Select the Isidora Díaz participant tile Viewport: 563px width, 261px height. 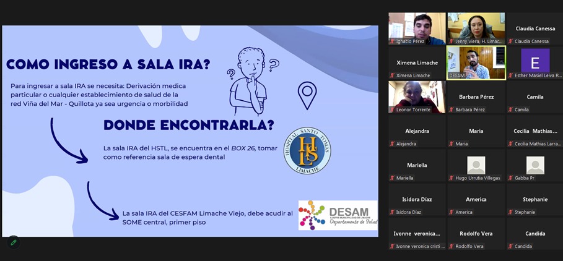[416, 200]
